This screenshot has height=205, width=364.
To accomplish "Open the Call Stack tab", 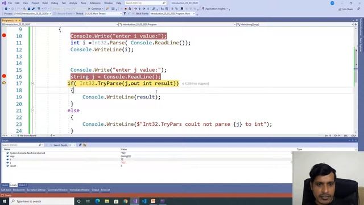I will pos(6,190).
